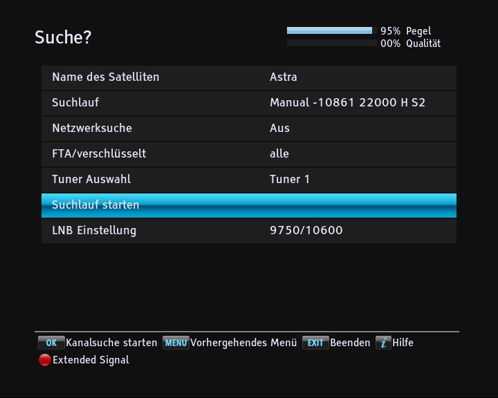
Task: Select the highlighted Suchlauf starten entry
Action: point(248,205)
